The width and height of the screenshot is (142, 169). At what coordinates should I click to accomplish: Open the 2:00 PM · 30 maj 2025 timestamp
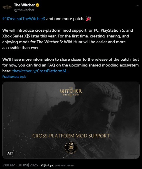click(x=20, y=165)
